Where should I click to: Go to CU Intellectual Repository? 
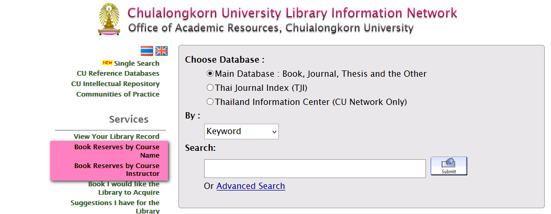[x=115, y=84]
